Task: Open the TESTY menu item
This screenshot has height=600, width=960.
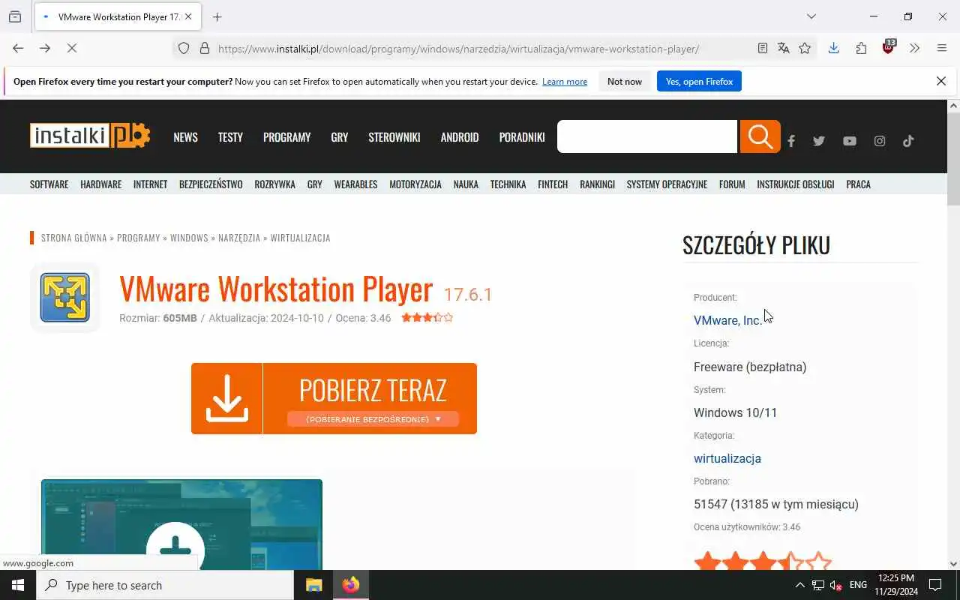Action: pos(230,137)
